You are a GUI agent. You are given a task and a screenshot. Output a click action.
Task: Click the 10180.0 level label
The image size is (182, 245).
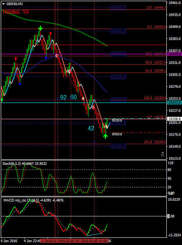pos(117,134)
